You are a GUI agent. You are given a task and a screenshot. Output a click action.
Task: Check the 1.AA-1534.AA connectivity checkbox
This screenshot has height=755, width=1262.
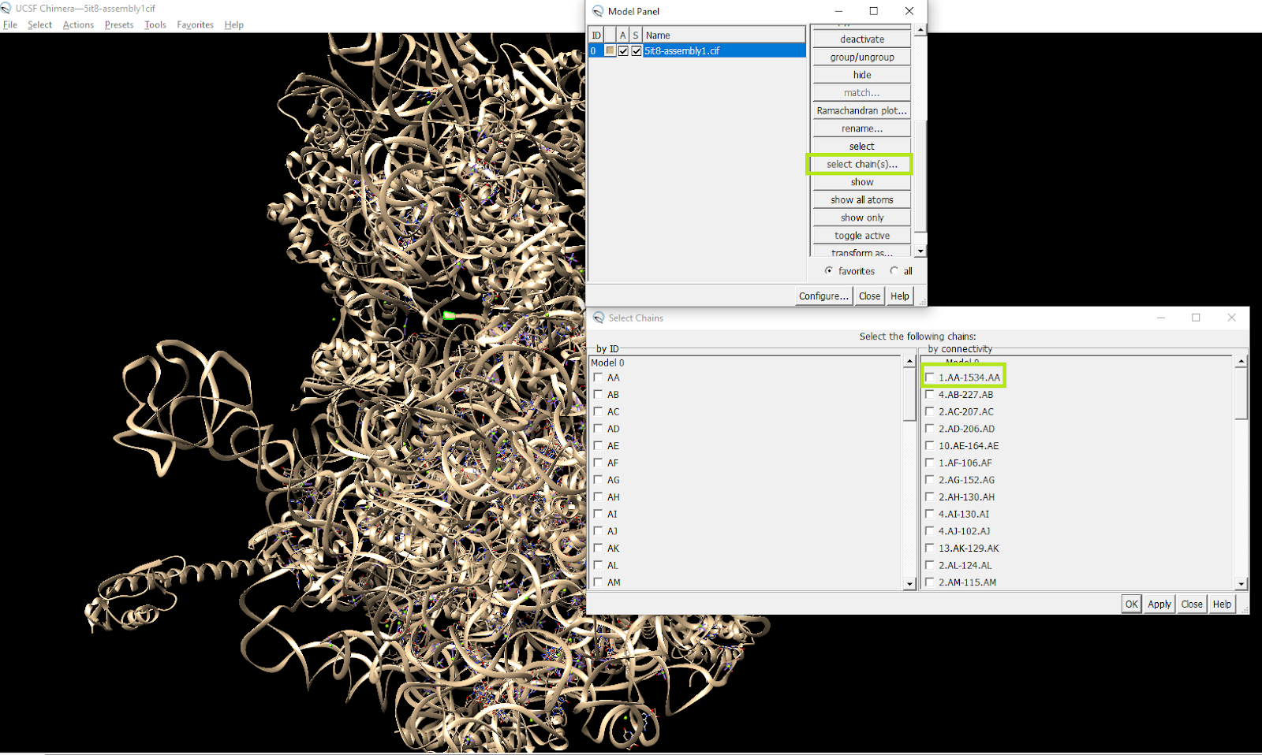[x=930, y=377]
